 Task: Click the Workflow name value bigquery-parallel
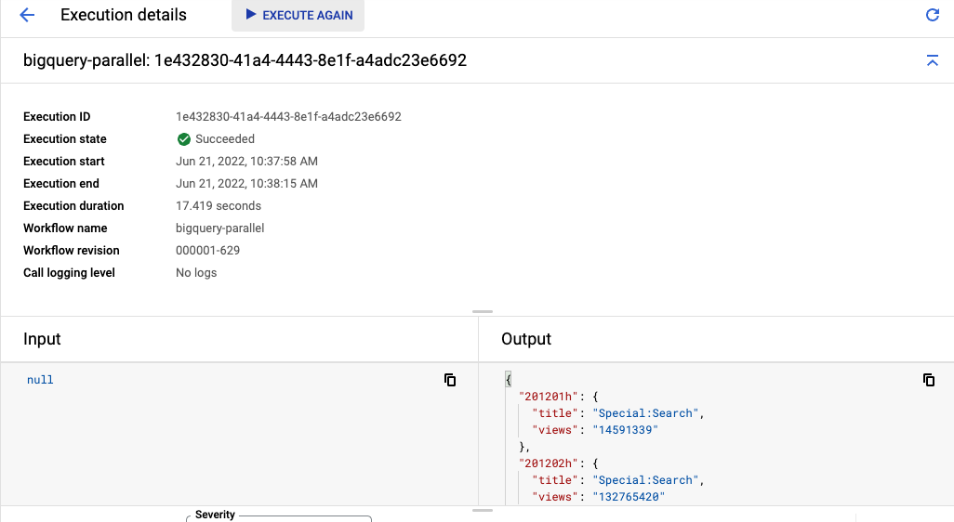pyautogui.click(x=219, y=228)
